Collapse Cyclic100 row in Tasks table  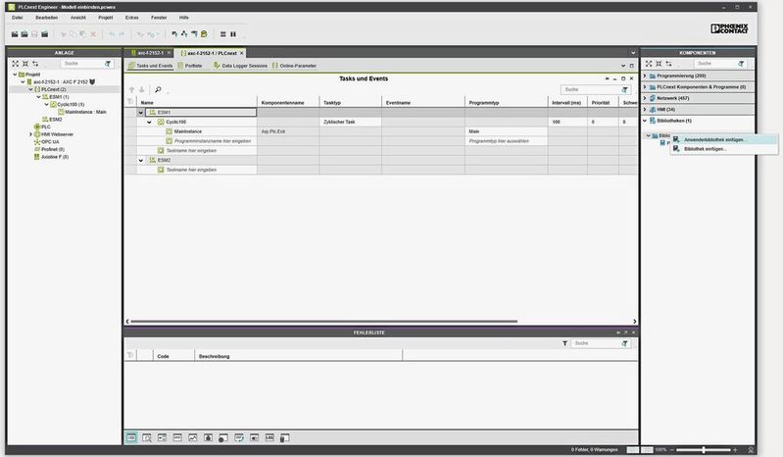point(149,122)
